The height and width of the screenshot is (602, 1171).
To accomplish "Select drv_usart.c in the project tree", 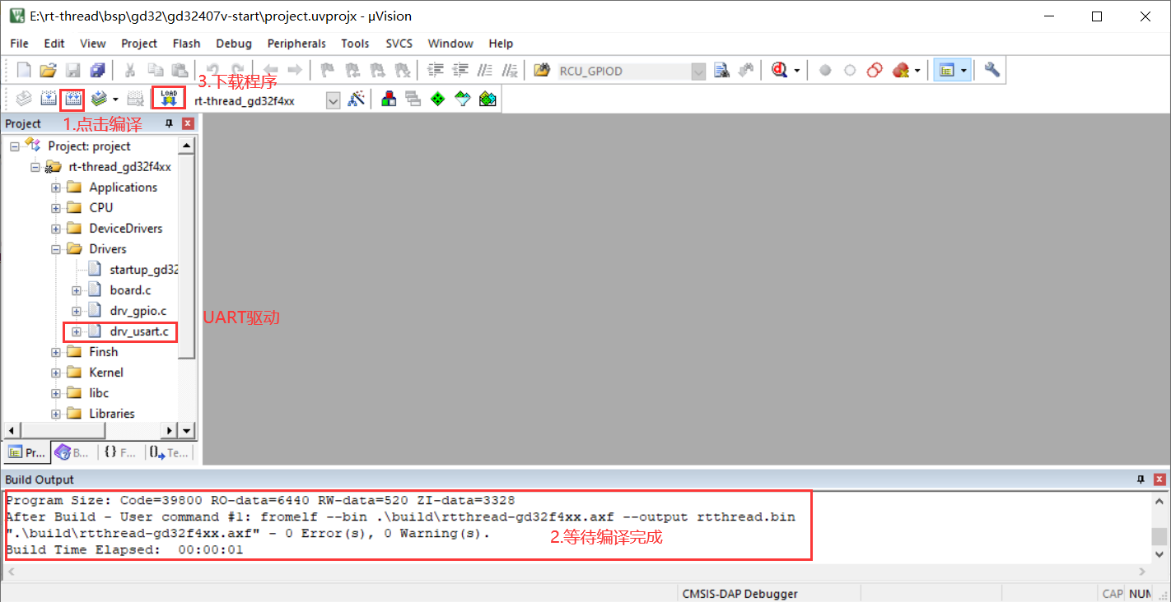I will click(138, 331).
